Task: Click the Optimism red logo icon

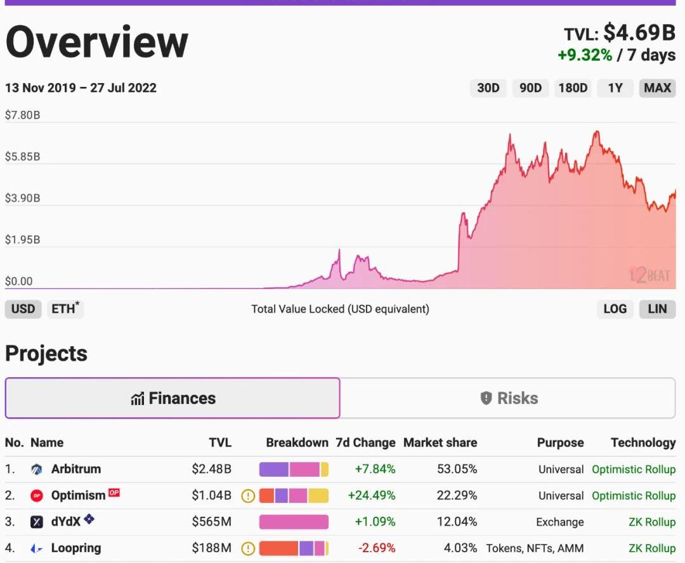Action: point(37,496)
